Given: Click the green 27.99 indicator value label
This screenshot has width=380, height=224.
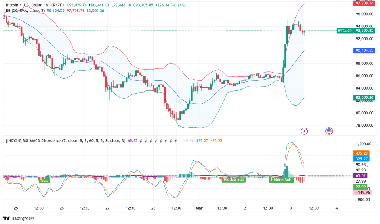Looking at the screenshot, I should coord(360,187).
